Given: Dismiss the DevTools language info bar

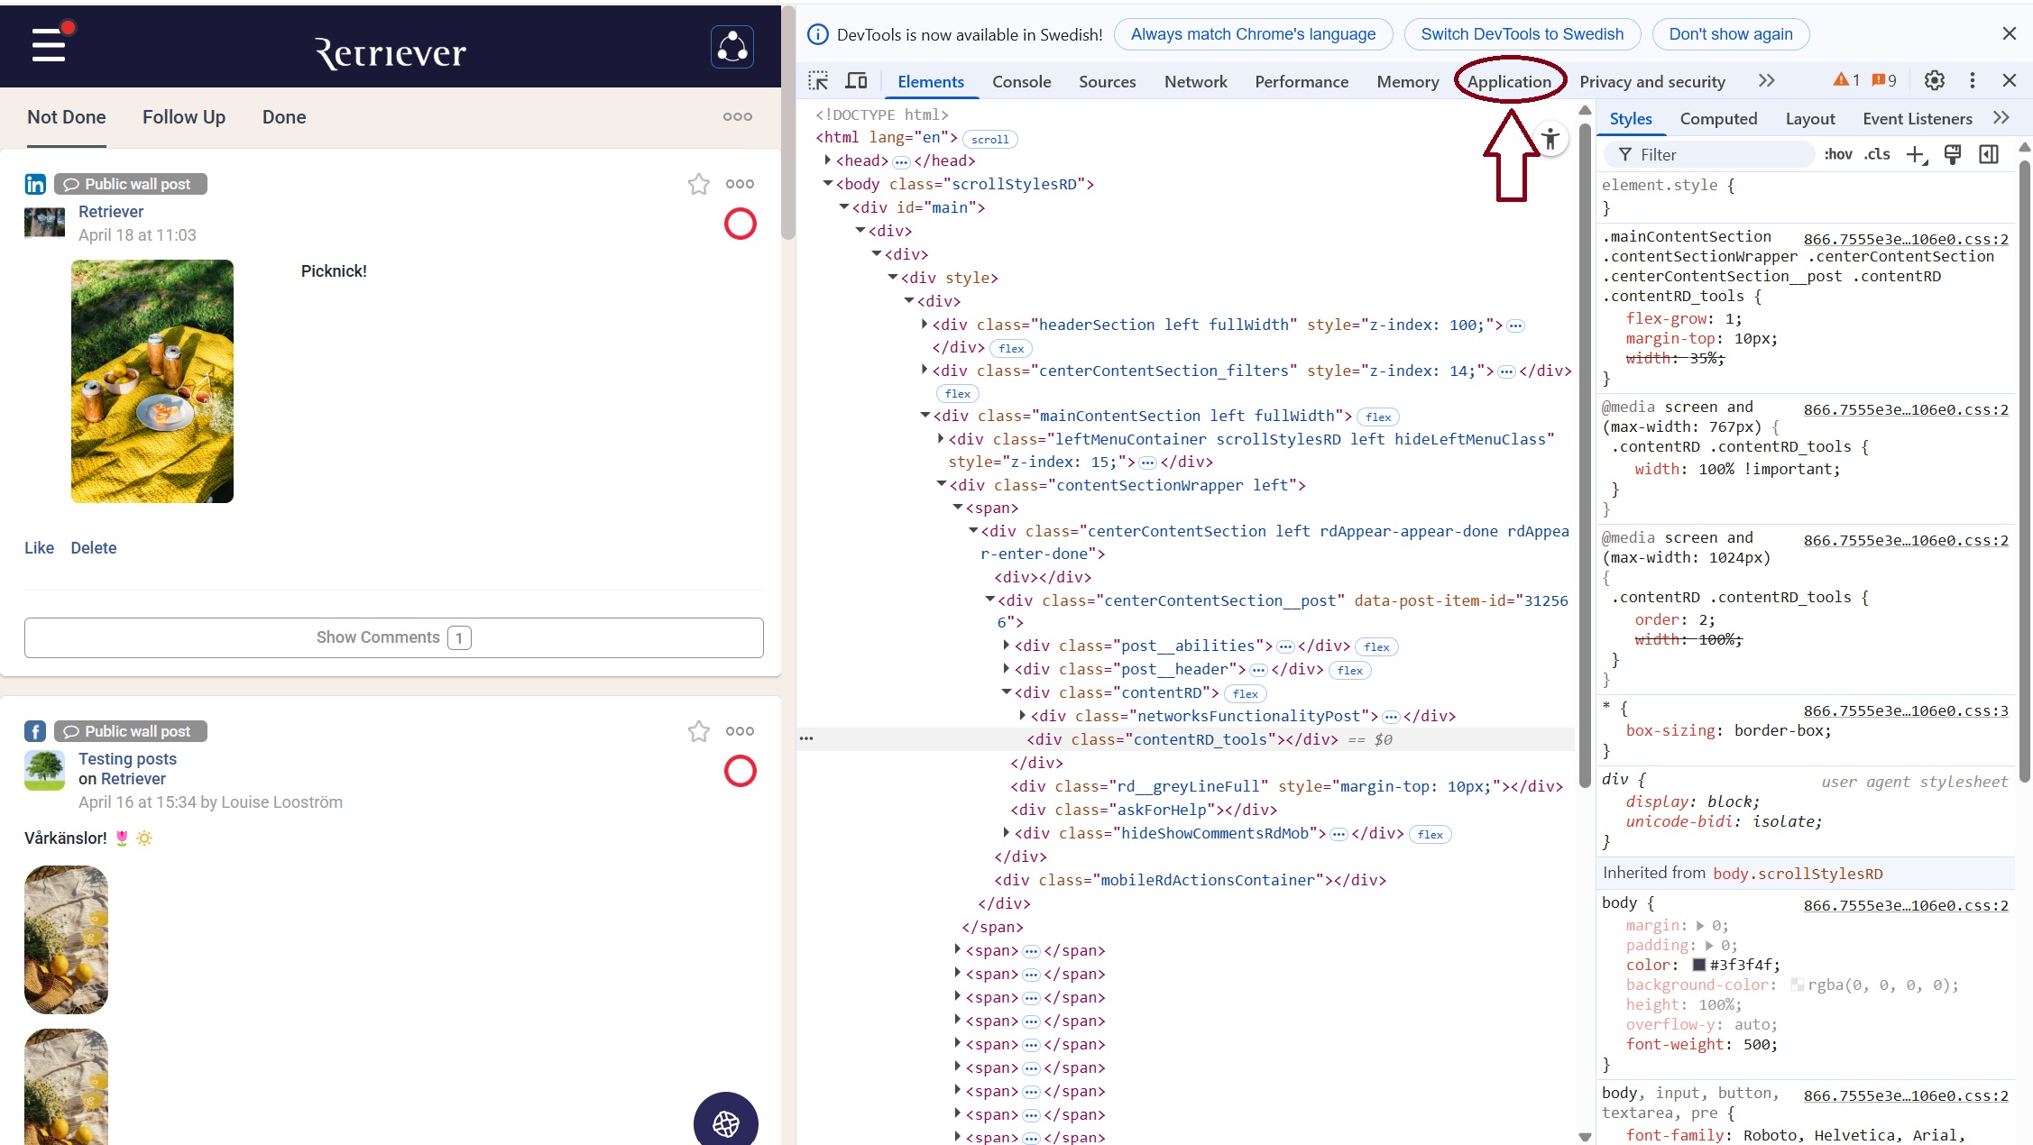Looking at the screenshot, I should pyautogui.click(x=2009, y=34).
